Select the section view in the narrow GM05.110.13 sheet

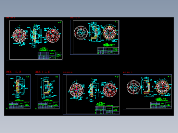47,87
